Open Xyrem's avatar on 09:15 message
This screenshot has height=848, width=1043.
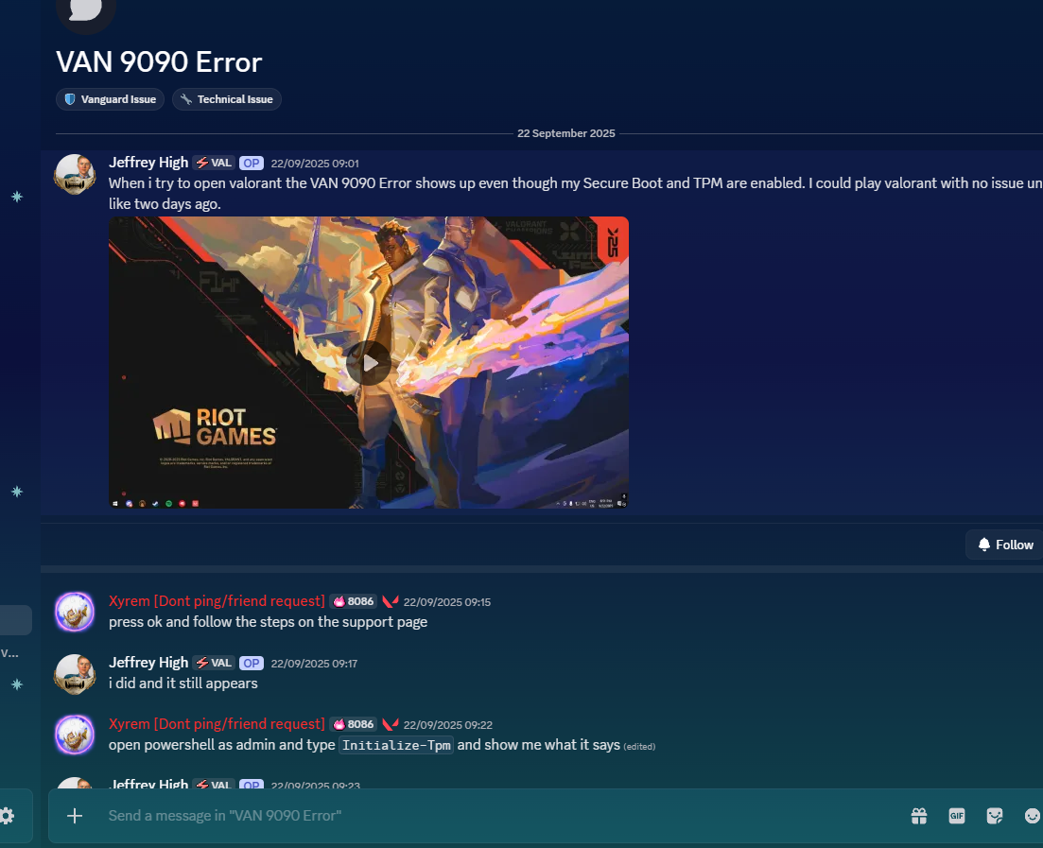point(75,612)
